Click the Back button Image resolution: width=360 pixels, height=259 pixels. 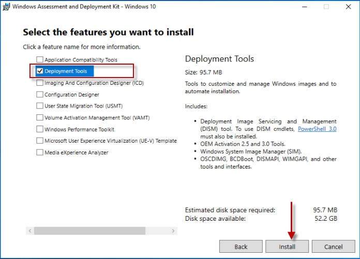click(241, 247)
